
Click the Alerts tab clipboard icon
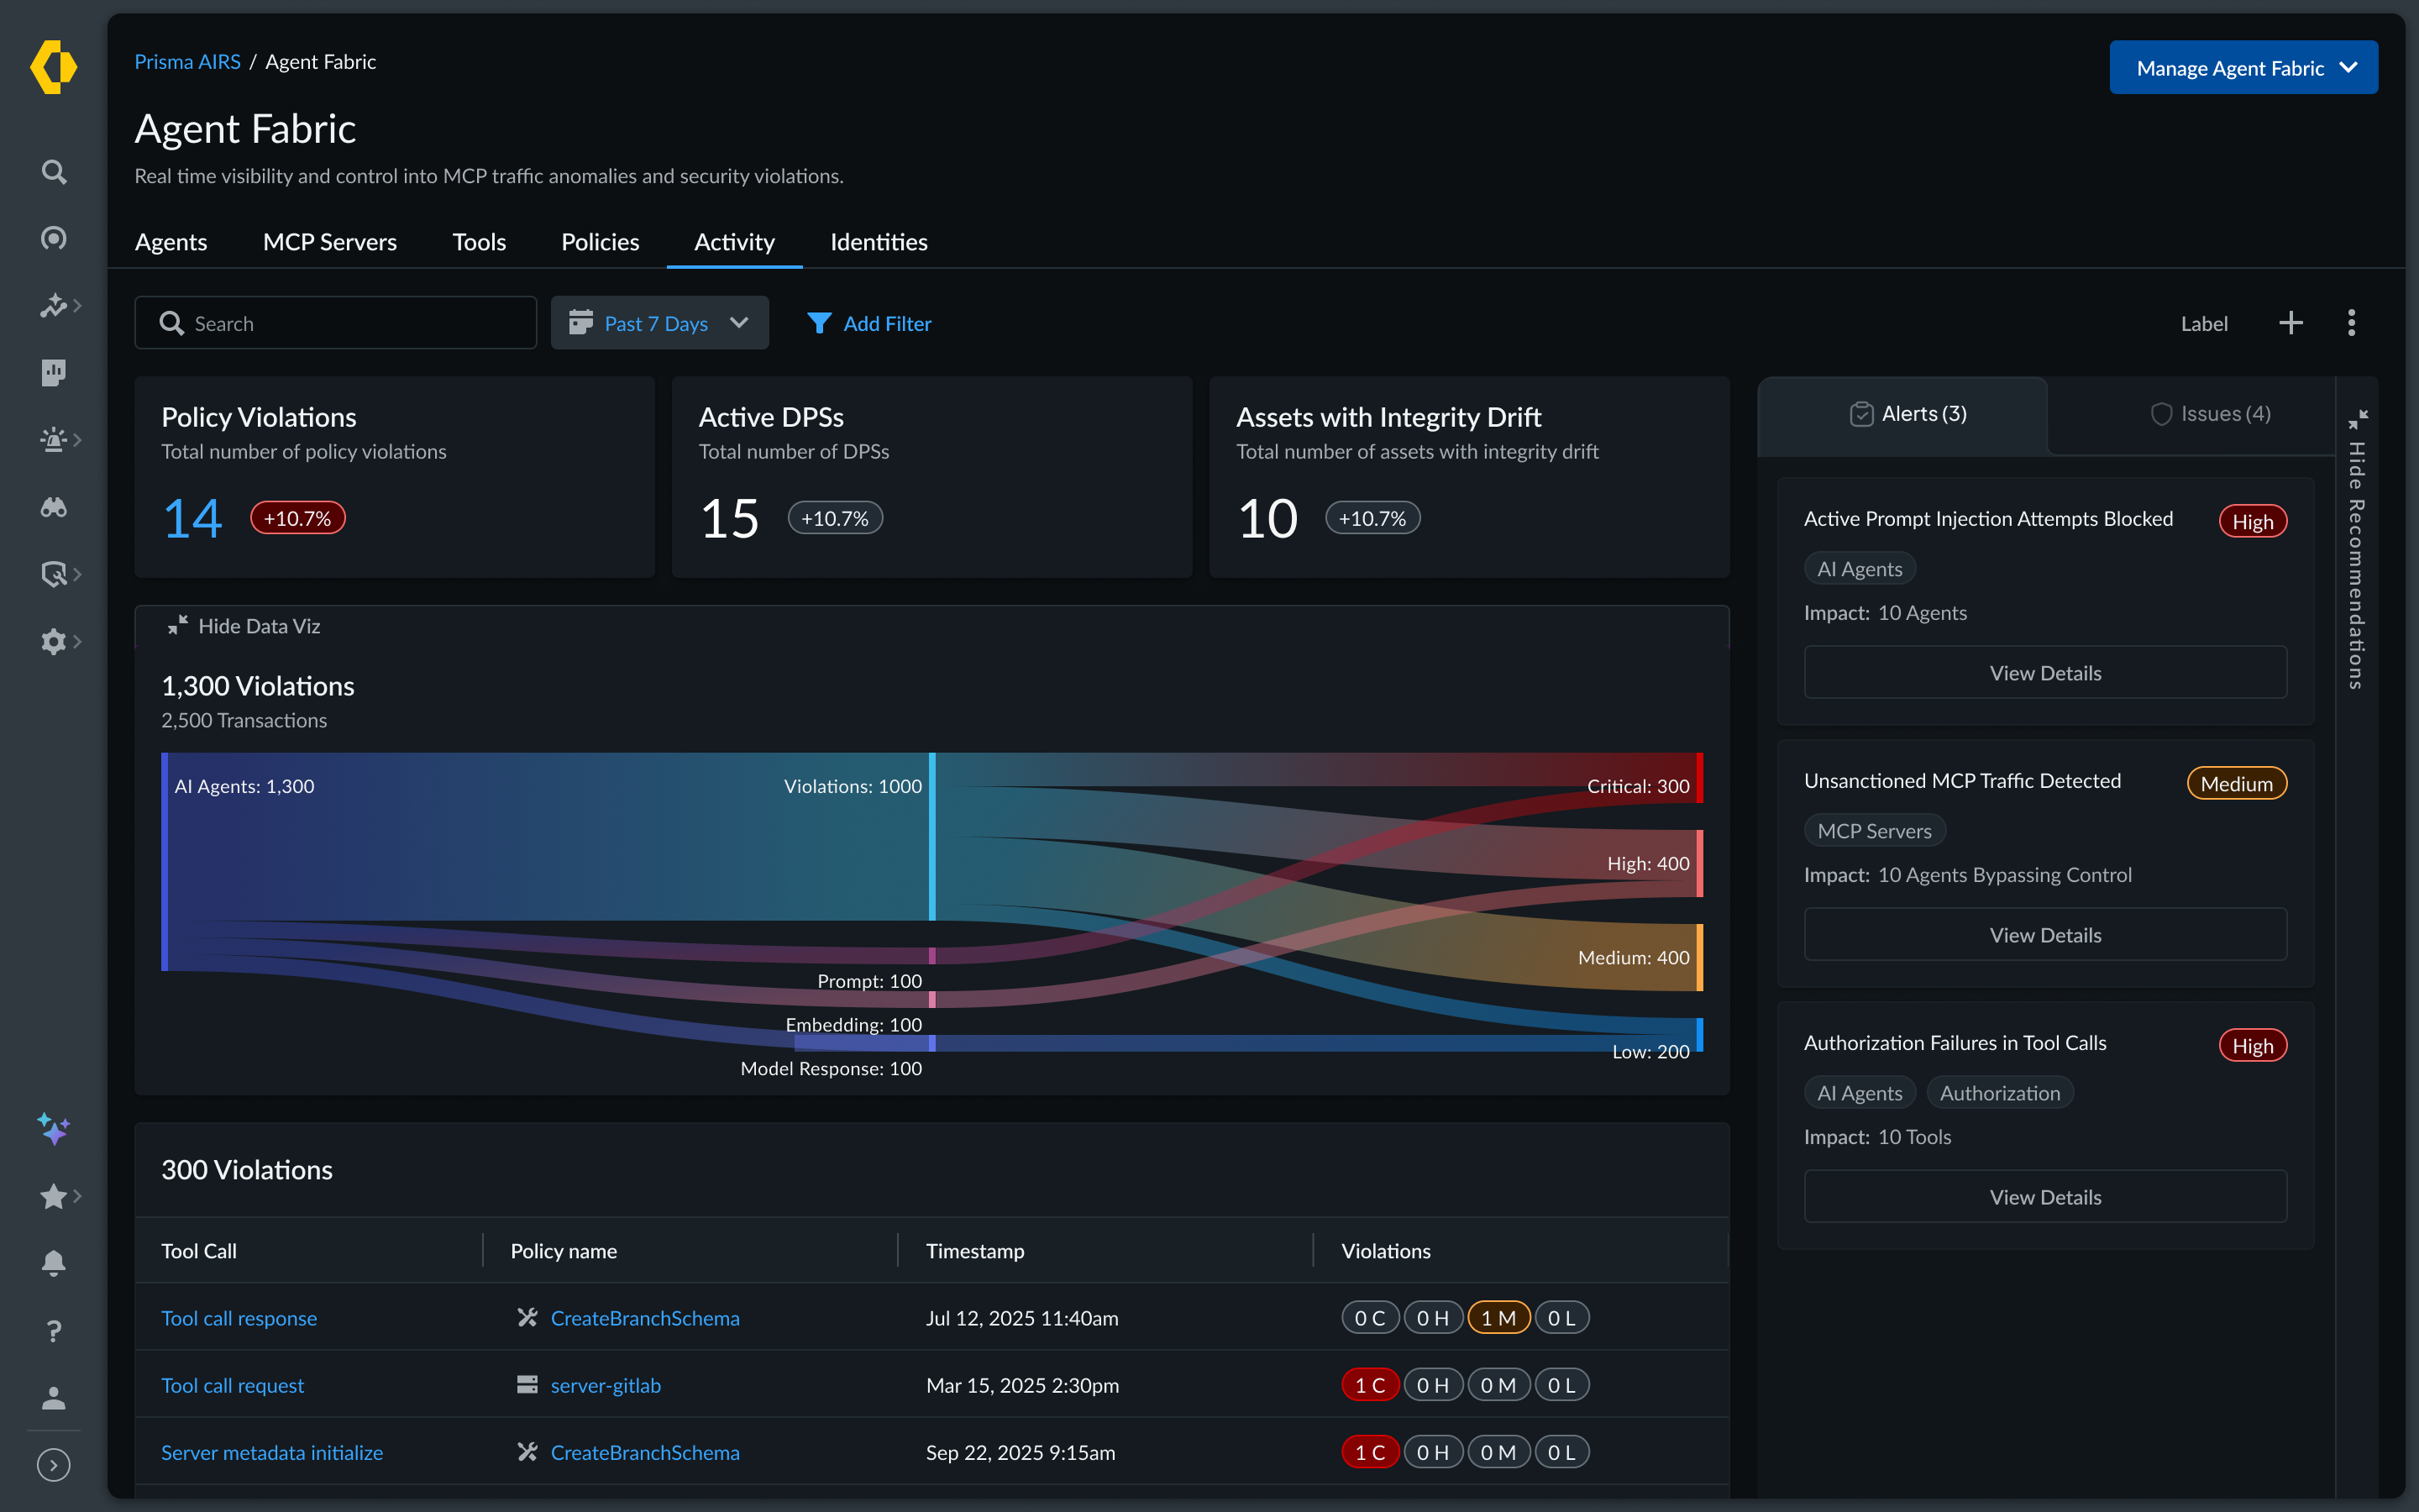click(1861, 414)
